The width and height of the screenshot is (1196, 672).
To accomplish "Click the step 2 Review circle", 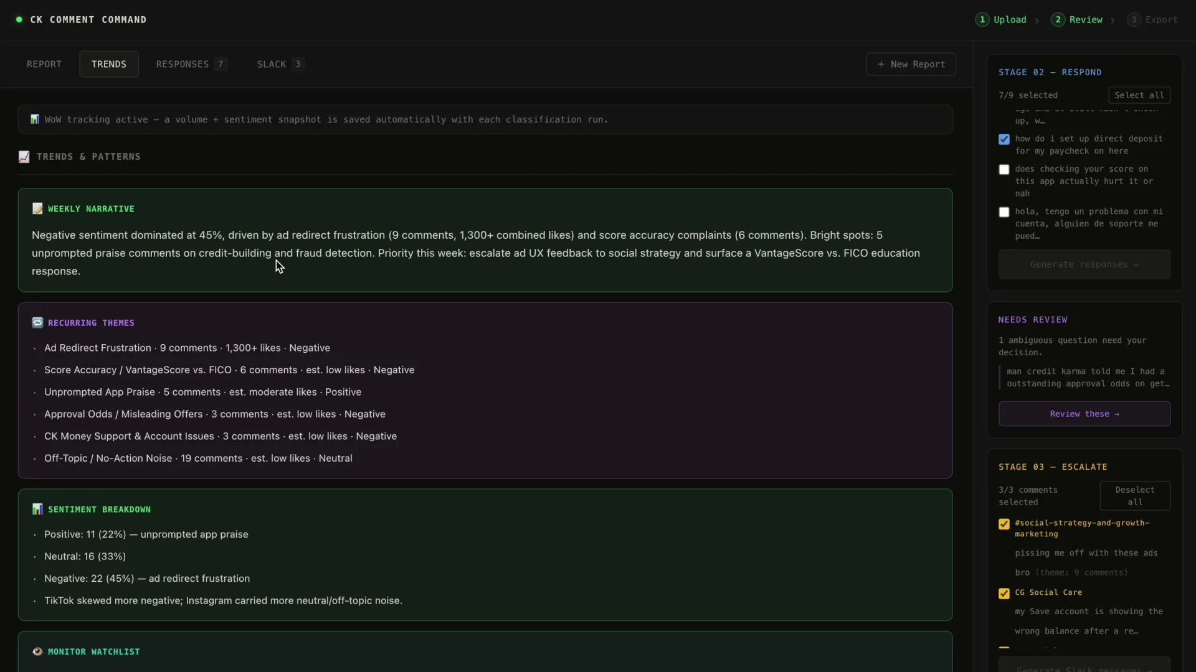I will [x=1058, y=19].
